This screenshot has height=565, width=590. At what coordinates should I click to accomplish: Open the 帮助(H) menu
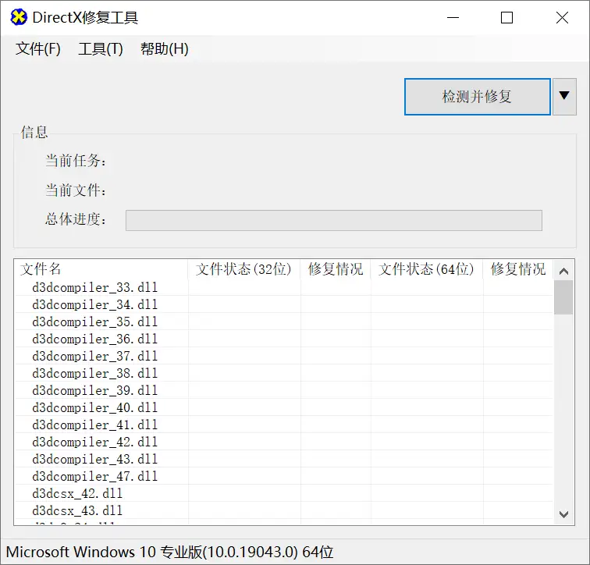(x=165, y=49)
